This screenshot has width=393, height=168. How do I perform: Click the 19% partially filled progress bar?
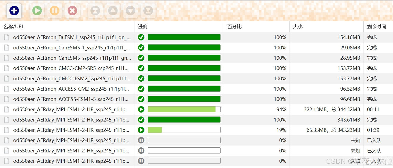(x=184, y=130)
